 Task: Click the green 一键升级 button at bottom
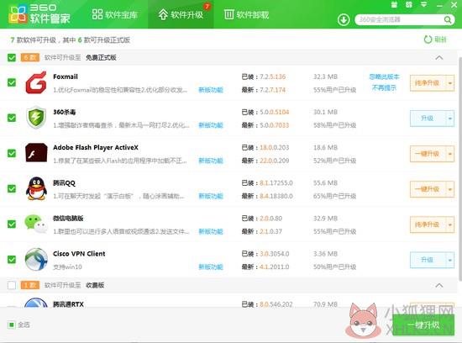click(423, 325)
